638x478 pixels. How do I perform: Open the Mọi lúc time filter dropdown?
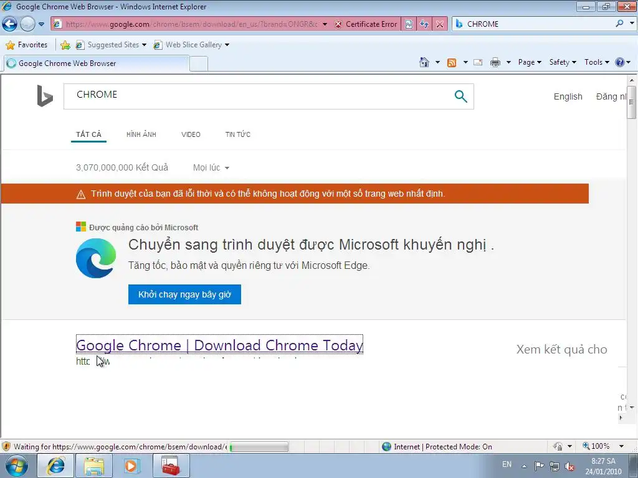(x=211, y=167)
